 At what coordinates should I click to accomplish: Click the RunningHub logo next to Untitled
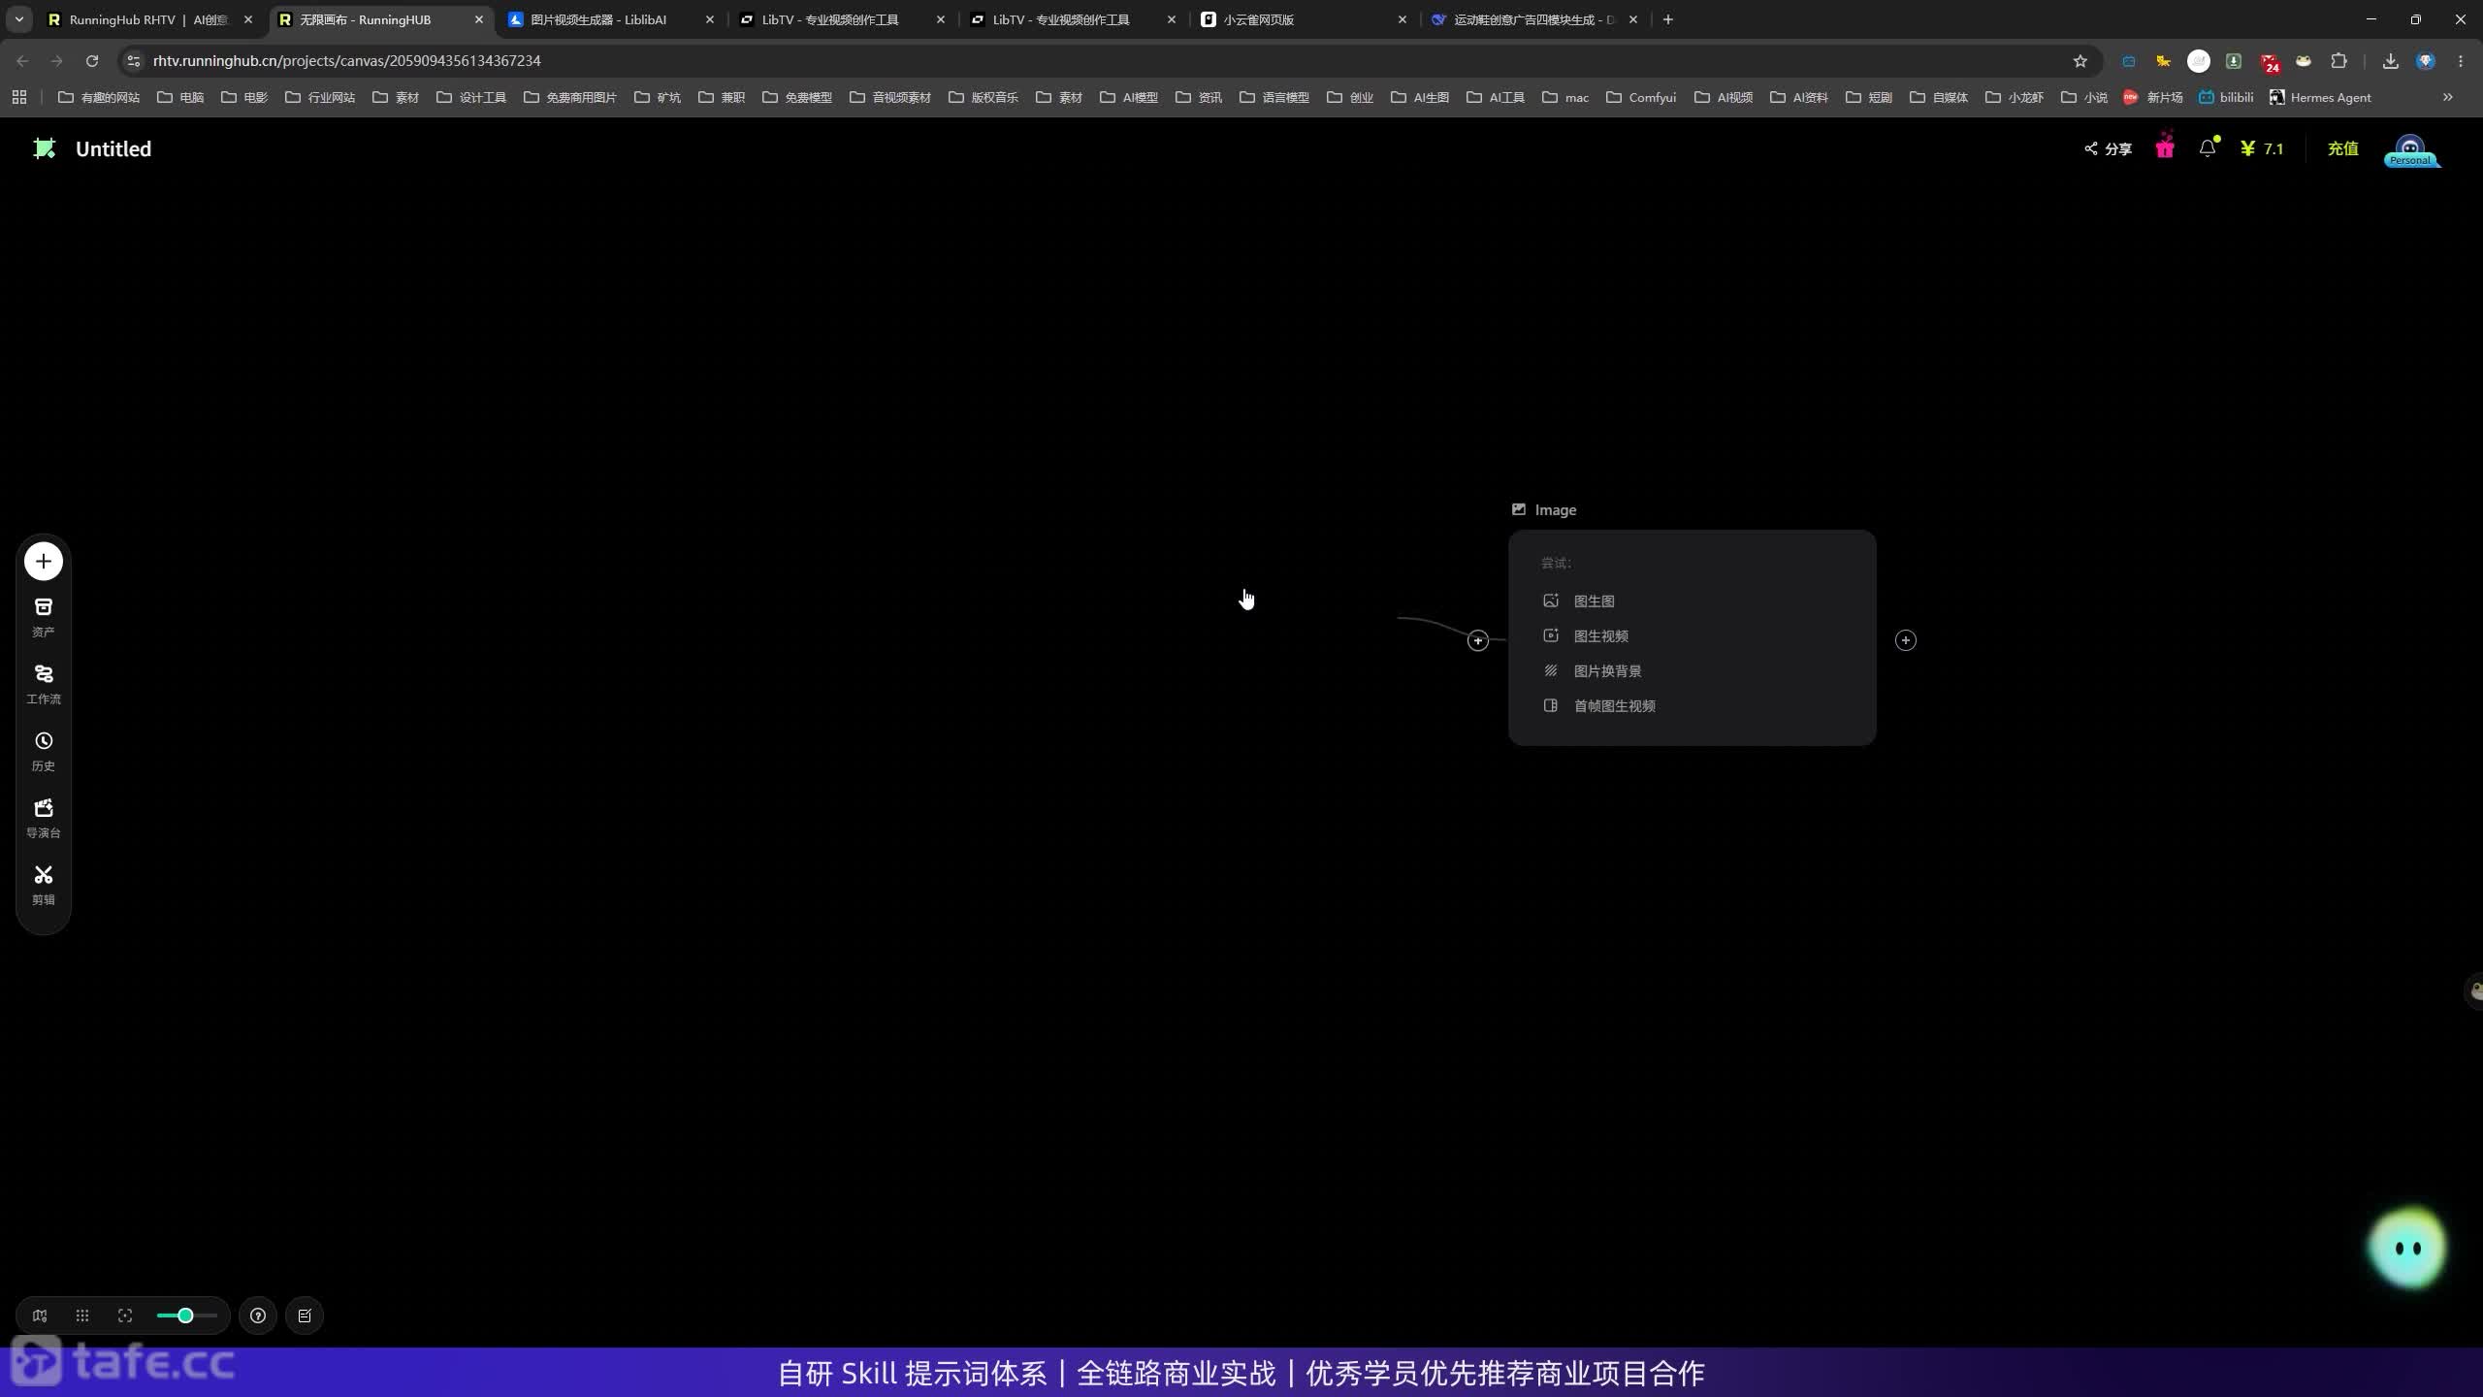[x=44, y=148]
